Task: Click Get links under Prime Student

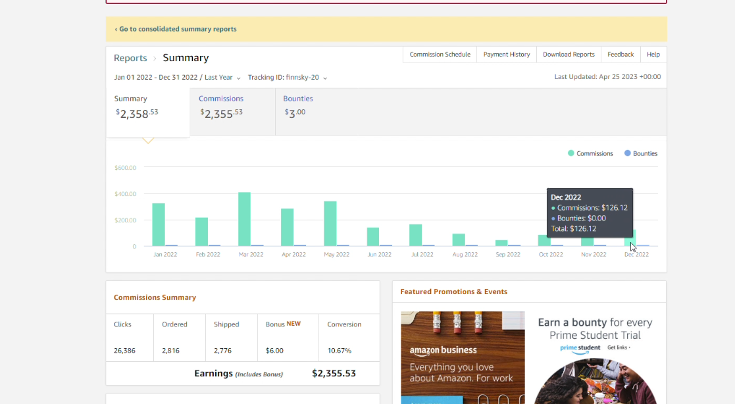Action: click(619, 348)
